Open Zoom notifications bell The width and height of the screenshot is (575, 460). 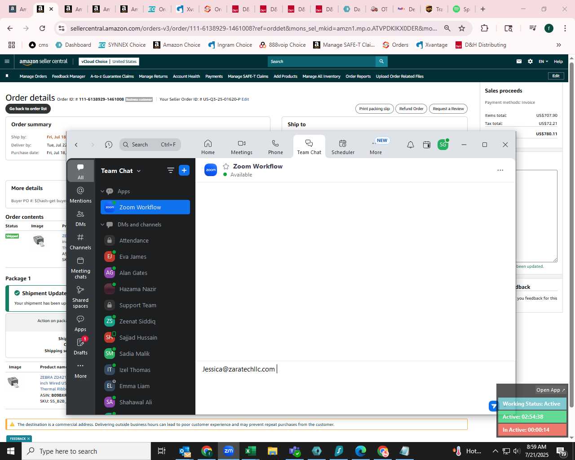411,145
